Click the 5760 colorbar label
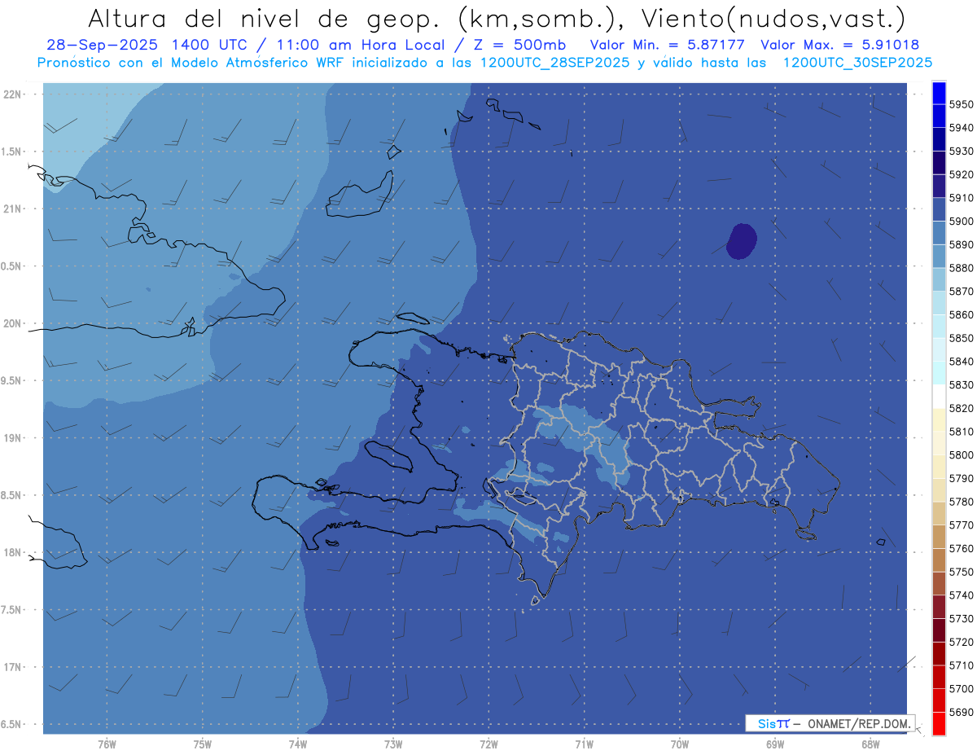This screenshot has height=755, width=977. tap(961, 548)
